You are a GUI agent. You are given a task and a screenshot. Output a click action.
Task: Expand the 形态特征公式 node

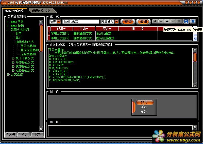13,62
